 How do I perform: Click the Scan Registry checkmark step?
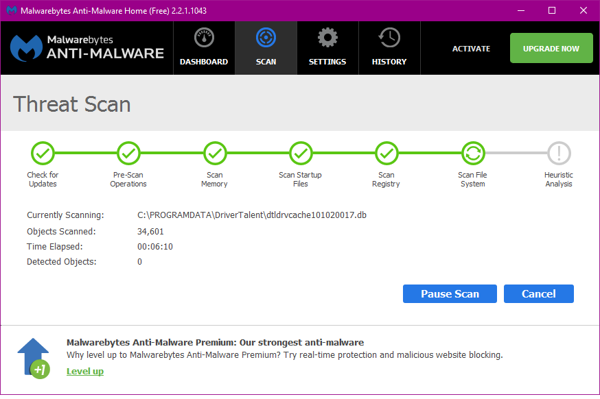pyautogui.click(x=387, y=154)
